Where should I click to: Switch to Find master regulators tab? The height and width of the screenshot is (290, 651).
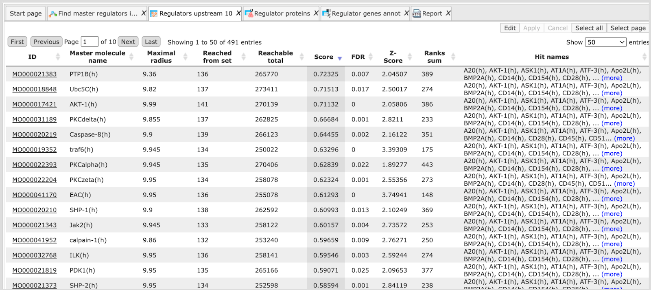pos(98,13)
